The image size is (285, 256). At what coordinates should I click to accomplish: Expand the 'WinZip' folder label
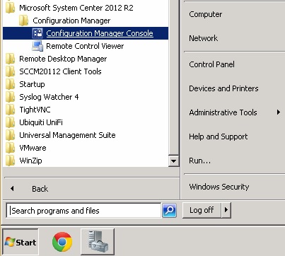tap(30, 161)
